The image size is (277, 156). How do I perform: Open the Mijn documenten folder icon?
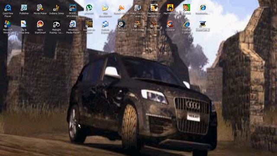click(x=105, y=8)
